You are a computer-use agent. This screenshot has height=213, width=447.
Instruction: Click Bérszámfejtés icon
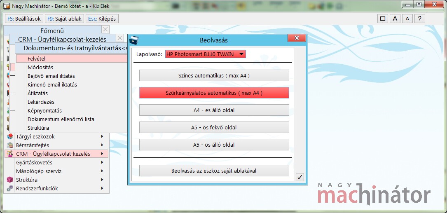10,145
